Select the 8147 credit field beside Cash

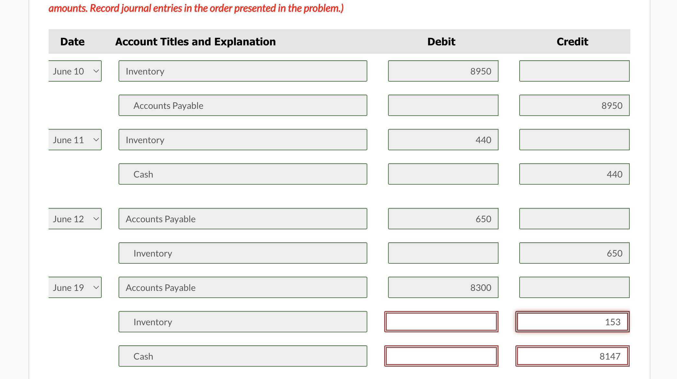pos(572,356)
